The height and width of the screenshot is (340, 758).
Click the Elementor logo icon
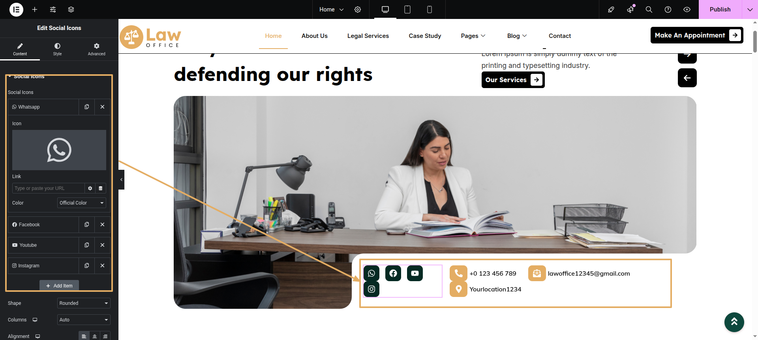coord(16,9)
